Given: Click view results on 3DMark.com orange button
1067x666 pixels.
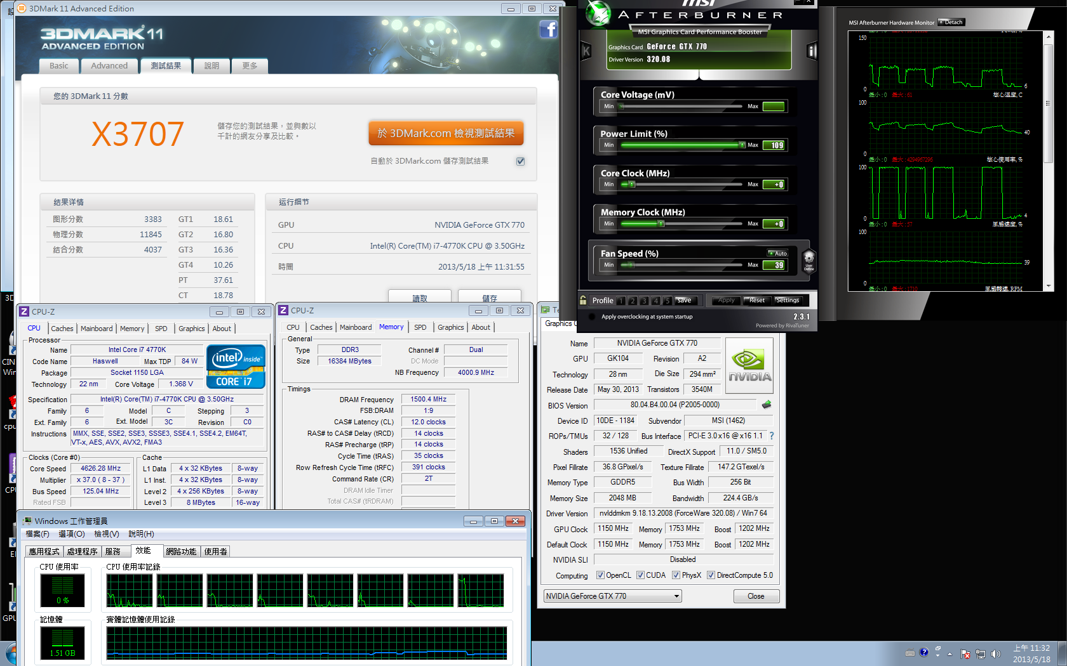Looking at the screenshot, I should pyautogui.click(x=446, y=133).
